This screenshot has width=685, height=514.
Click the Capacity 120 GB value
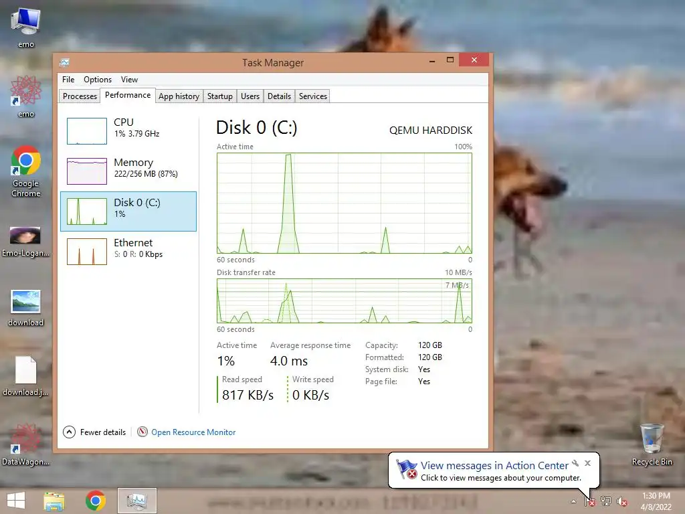430,345
